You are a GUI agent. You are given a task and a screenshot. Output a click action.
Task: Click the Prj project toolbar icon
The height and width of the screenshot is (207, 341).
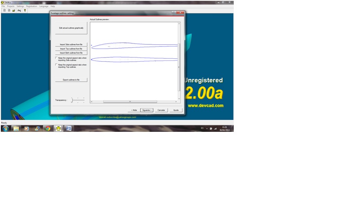pos(19,10)
